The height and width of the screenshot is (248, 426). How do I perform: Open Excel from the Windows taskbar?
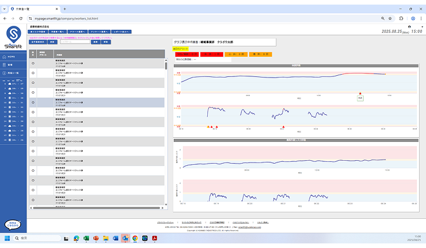[86, 238]
